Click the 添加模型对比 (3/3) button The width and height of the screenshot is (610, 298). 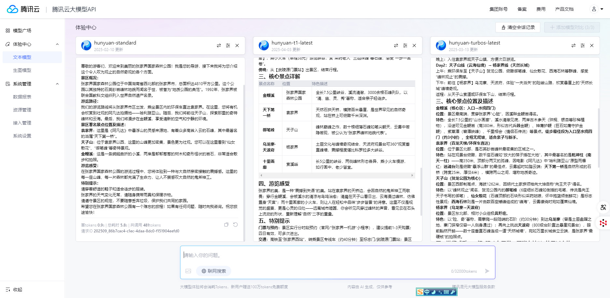point(572,27)
